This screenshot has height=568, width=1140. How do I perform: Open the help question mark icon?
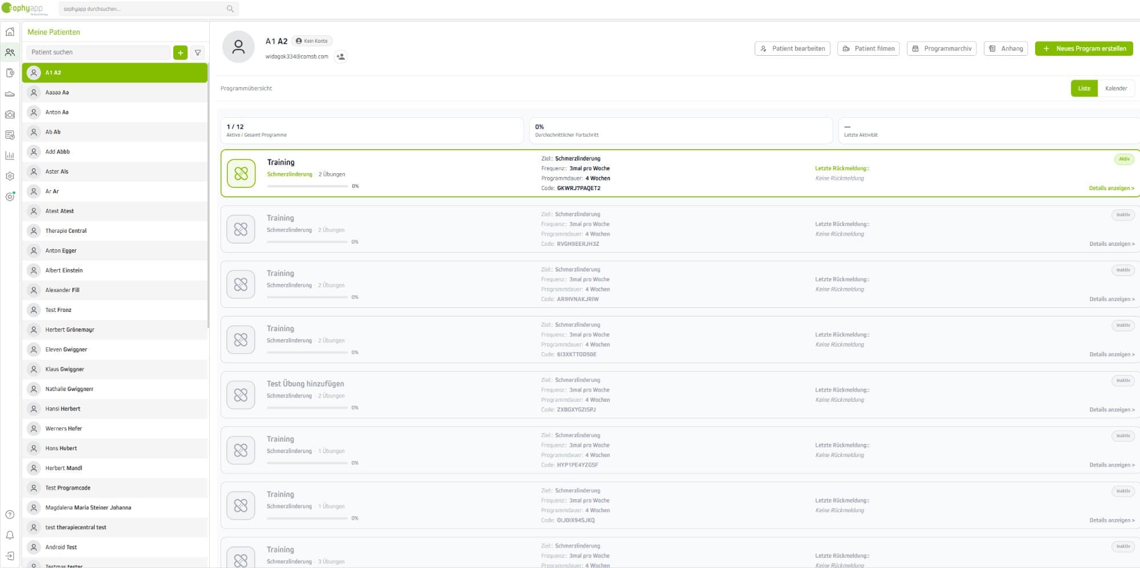(9, 515)
